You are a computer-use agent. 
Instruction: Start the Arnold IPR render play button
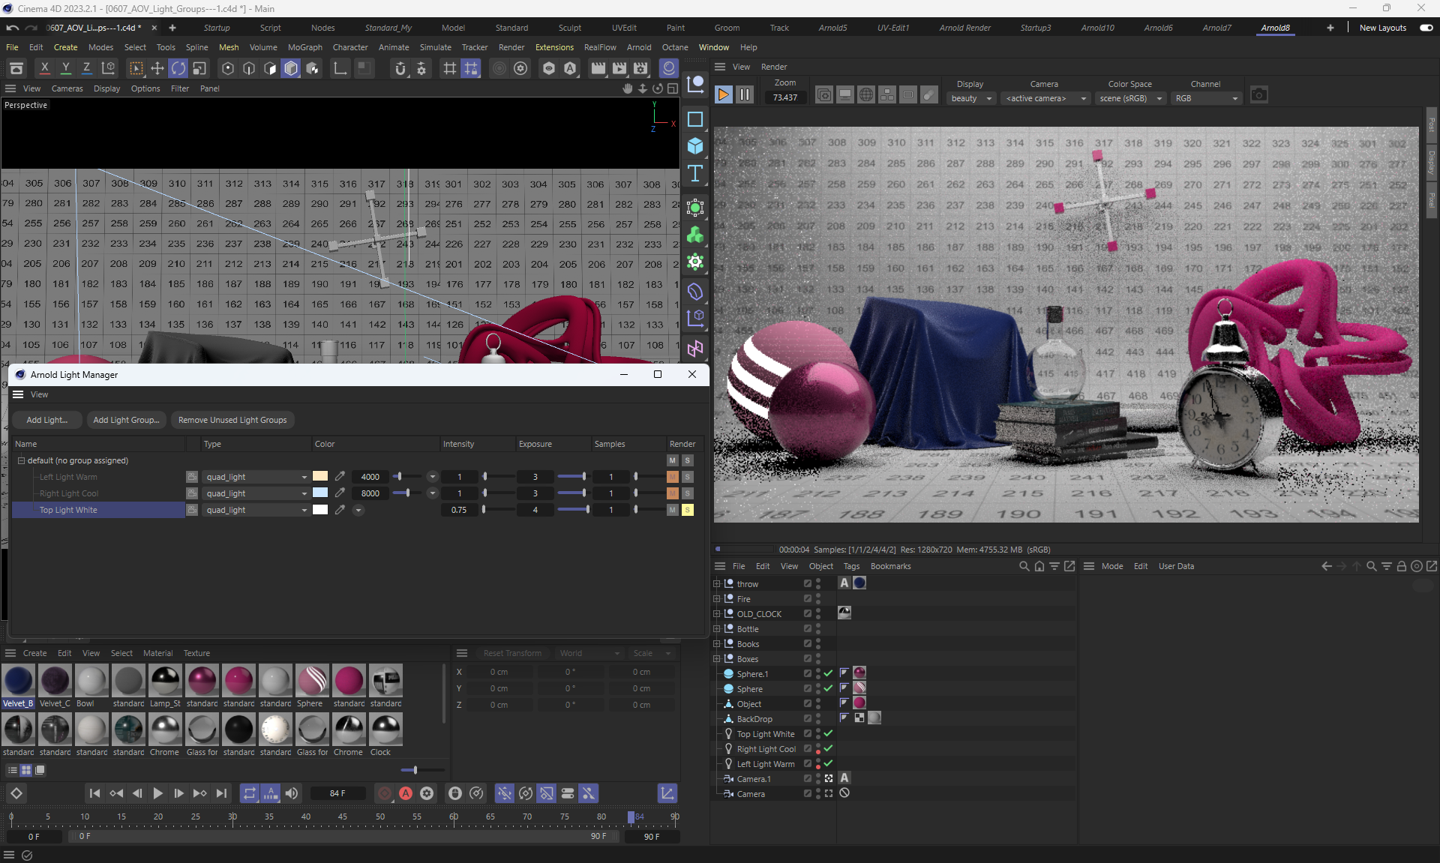[x=723, y=95]
